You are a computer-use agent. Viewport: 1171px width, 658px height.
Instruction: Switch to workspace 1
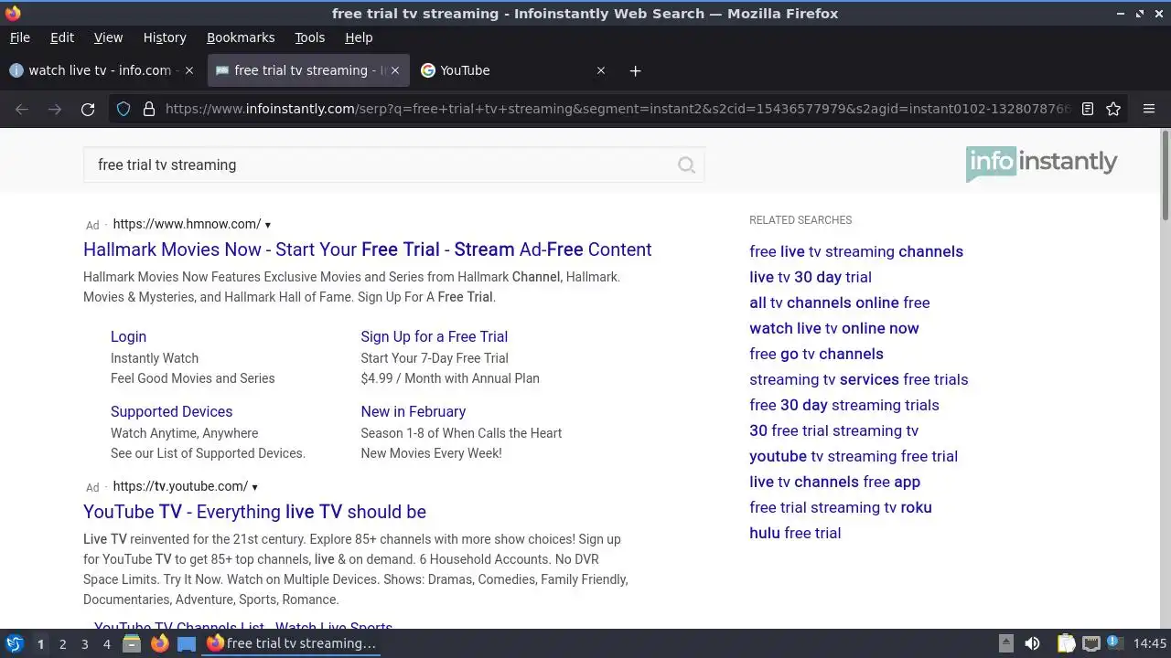tap(40, 644)
